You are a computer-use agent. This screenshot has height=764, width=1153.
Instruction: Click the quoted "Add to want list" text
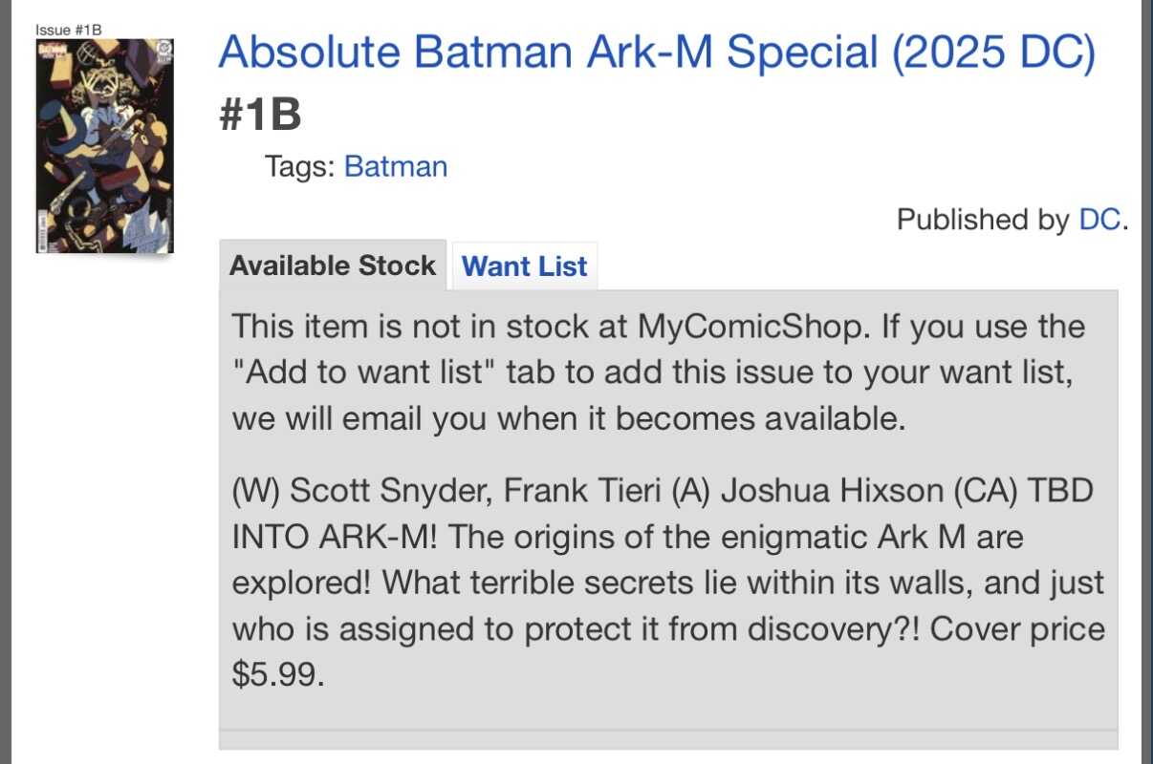coord(363,372)
